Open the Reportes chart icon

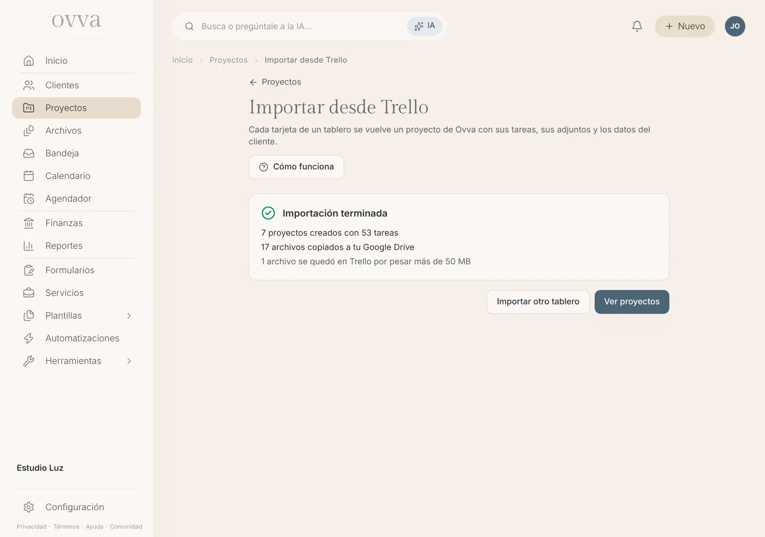(29, 246)
